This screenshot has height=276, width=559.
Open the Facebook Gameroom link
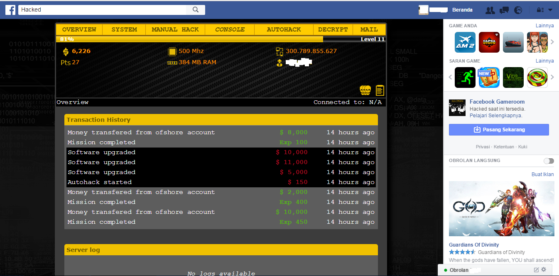(497, 102)
